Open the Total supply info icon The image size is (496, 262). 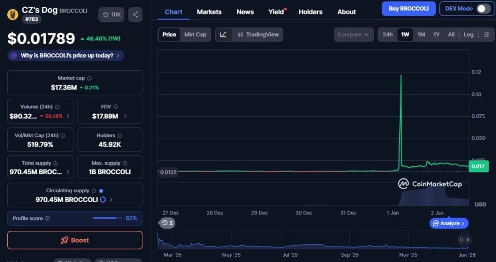[55, 164]
